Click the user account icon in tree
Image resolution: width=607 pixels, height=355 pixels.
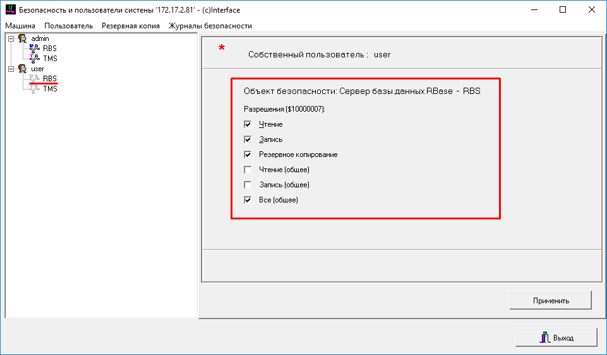23,69
